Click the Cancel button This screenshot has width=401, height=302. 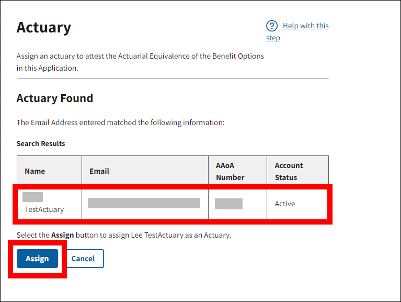83,259
